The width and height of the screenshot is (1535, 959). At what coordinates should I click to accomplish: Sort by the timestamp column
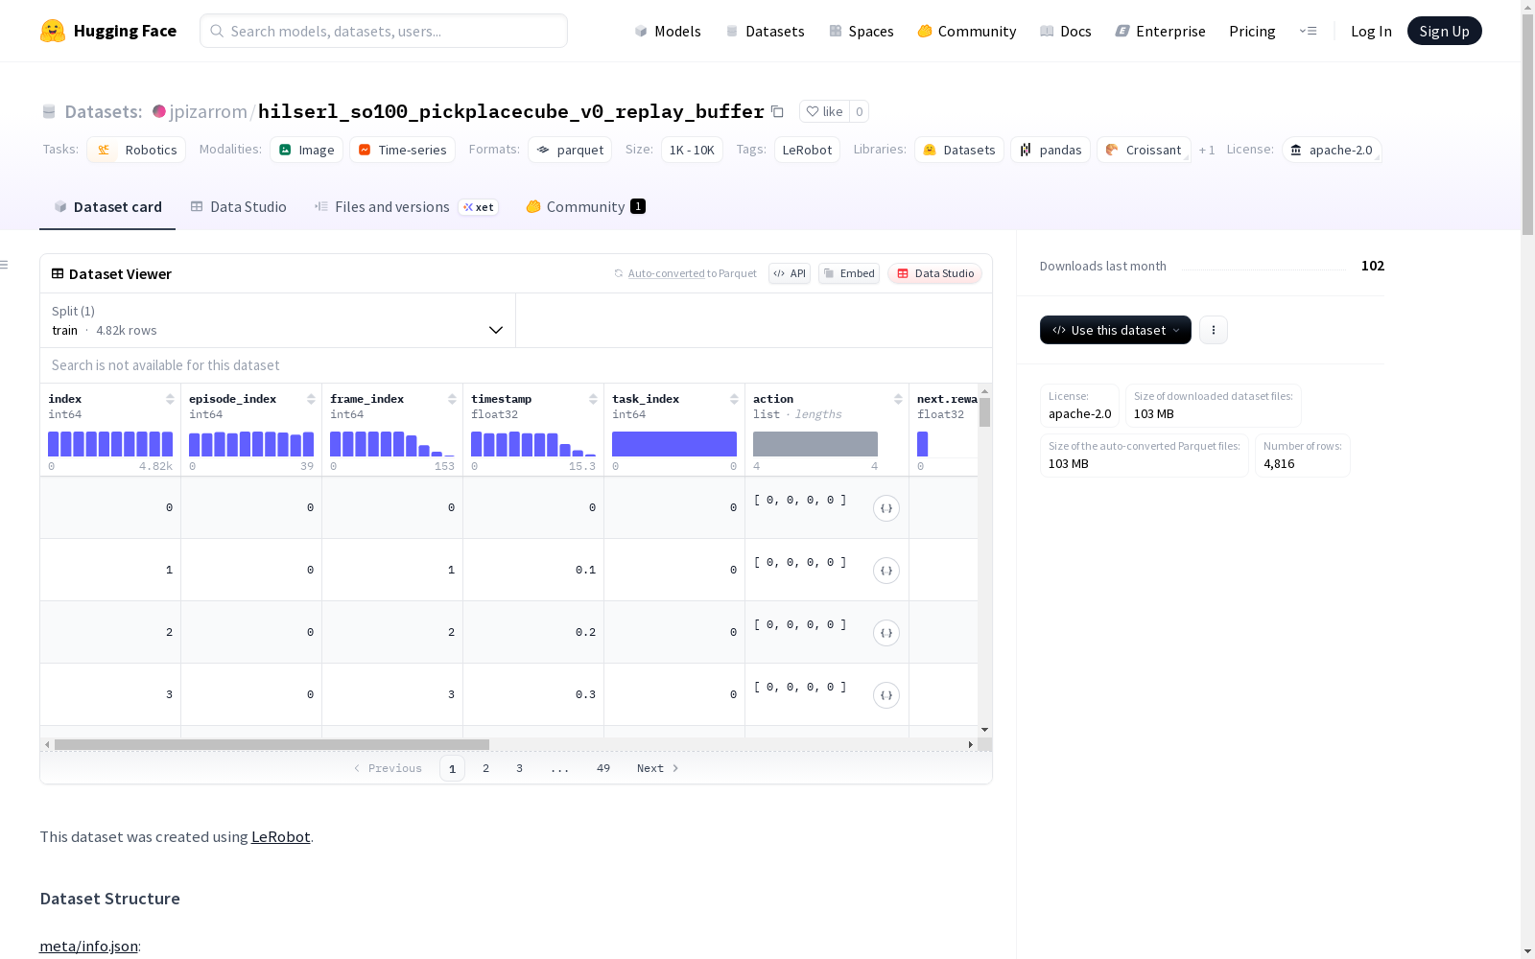(x=593, y=399)
